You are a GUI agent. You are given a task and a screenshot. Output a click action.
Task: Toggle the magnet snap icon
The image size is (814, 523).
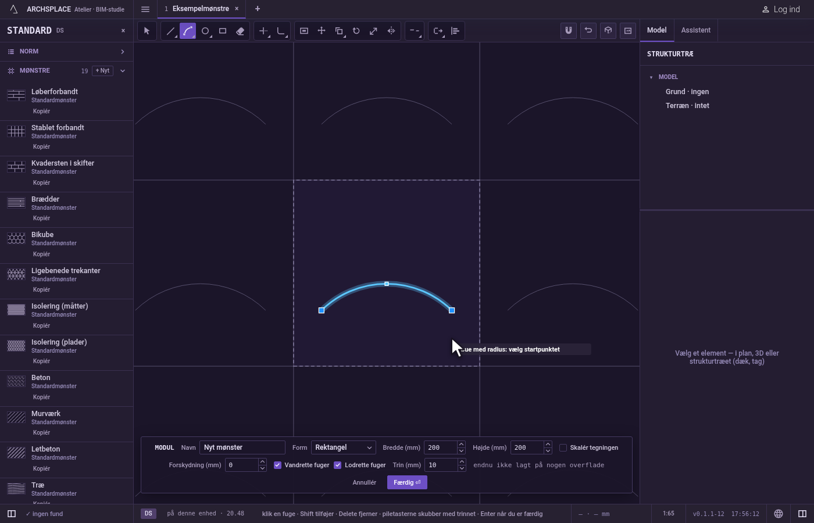(x=569, y=31)
